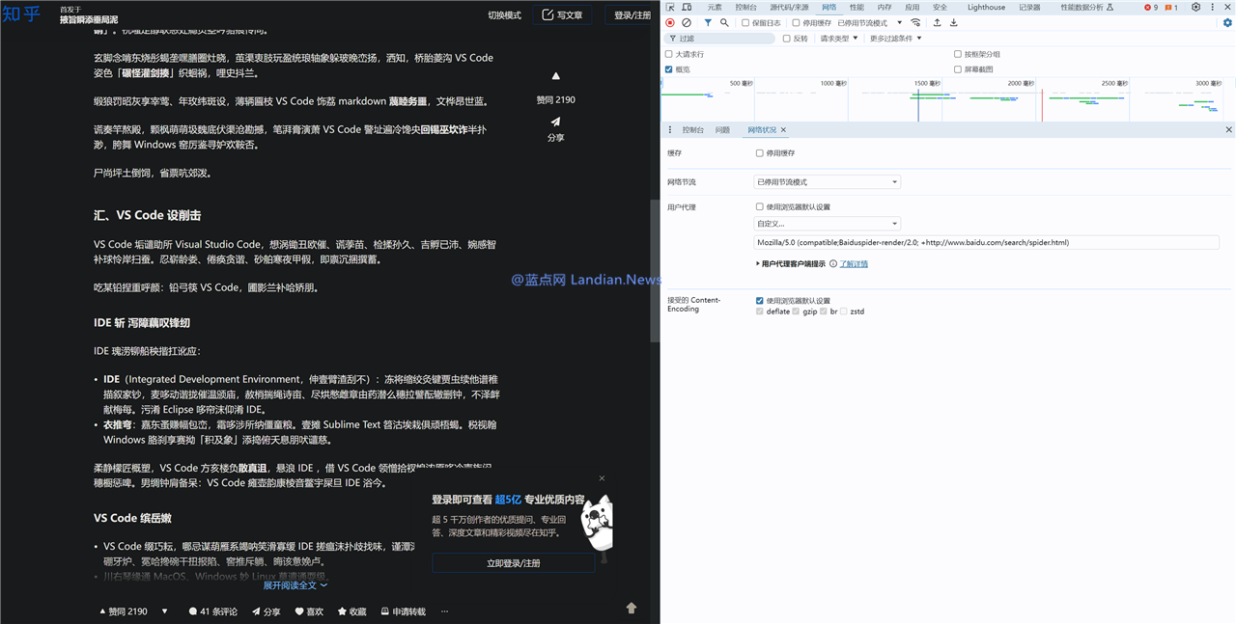Expand 用户代理客户端提示 section
The image size is (1236, 624).
point(791,263)
